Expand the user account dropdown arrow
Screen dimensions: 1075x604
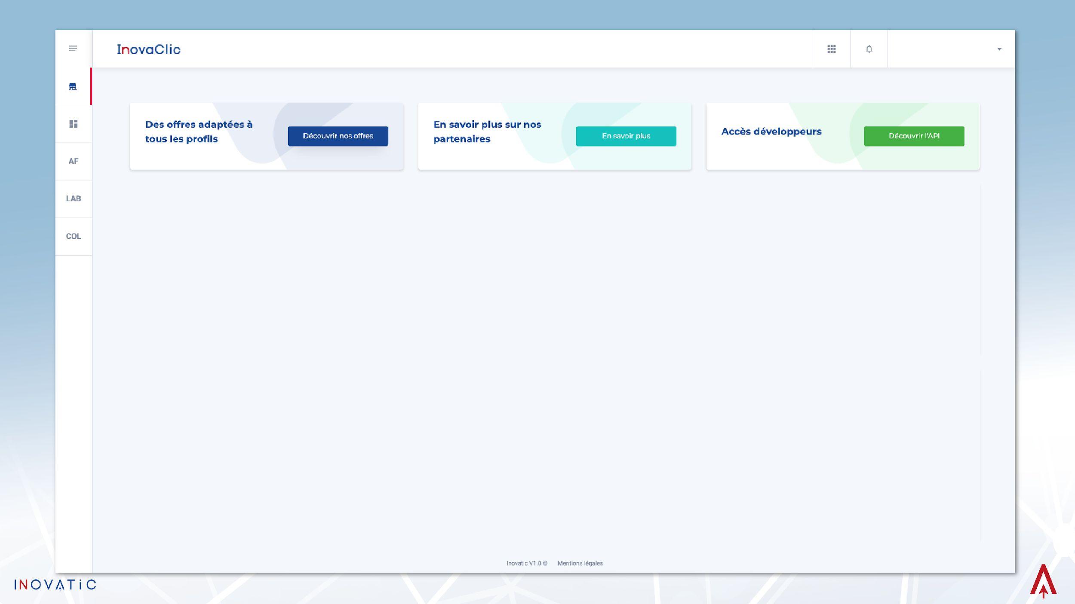click(999, 49)
